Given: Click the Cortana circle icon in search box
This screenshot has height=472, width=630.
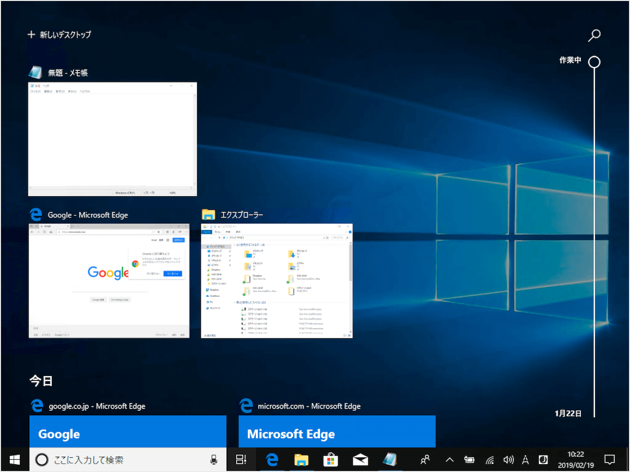Looking at the screenshot, I should point(42,460).
